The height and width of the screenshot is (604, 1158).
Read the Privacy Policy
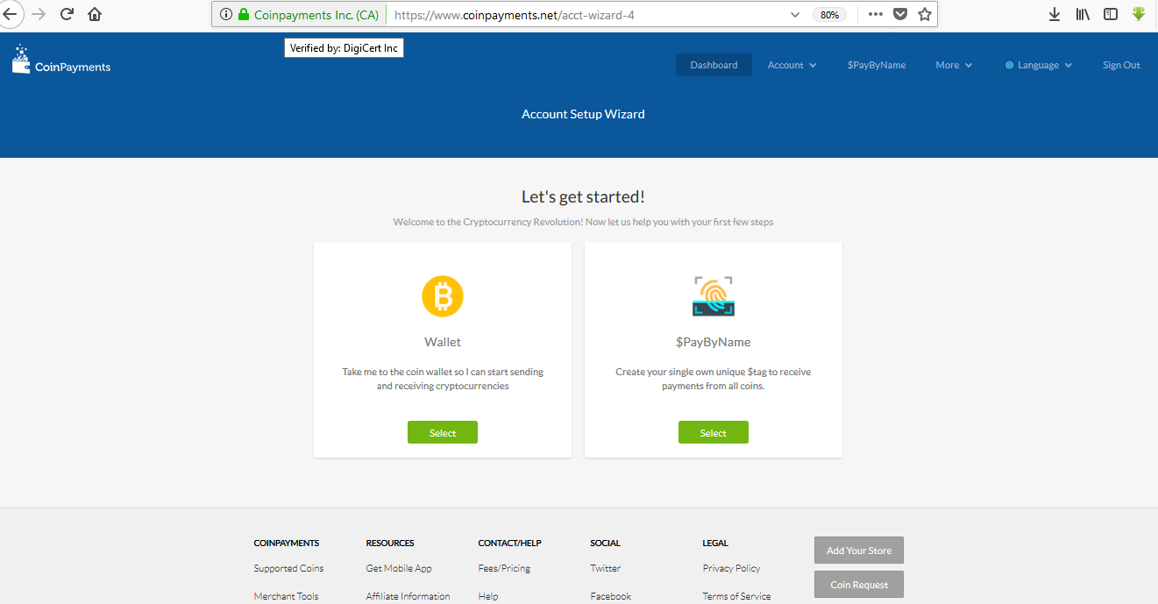click(x=731, y=568)
